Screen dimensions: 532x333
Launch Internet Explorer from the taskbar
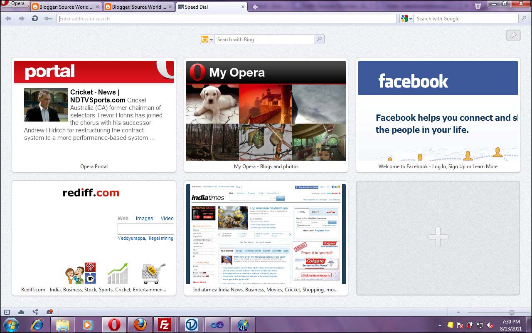click(x=37, y=325)
